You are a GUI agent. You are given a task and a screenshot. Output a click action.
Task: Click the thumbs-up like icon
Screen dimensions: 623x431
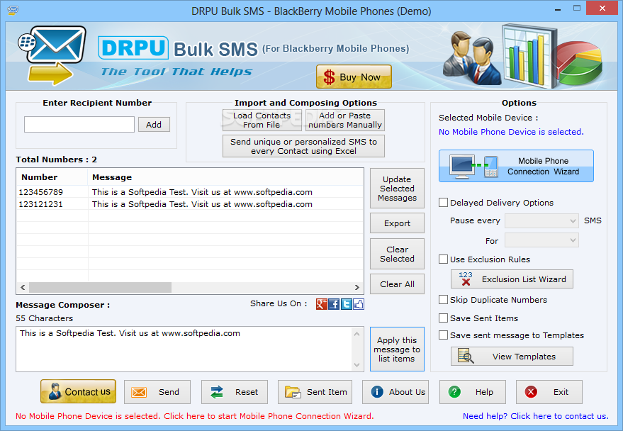pyautogui.click(x=359, y=304)
